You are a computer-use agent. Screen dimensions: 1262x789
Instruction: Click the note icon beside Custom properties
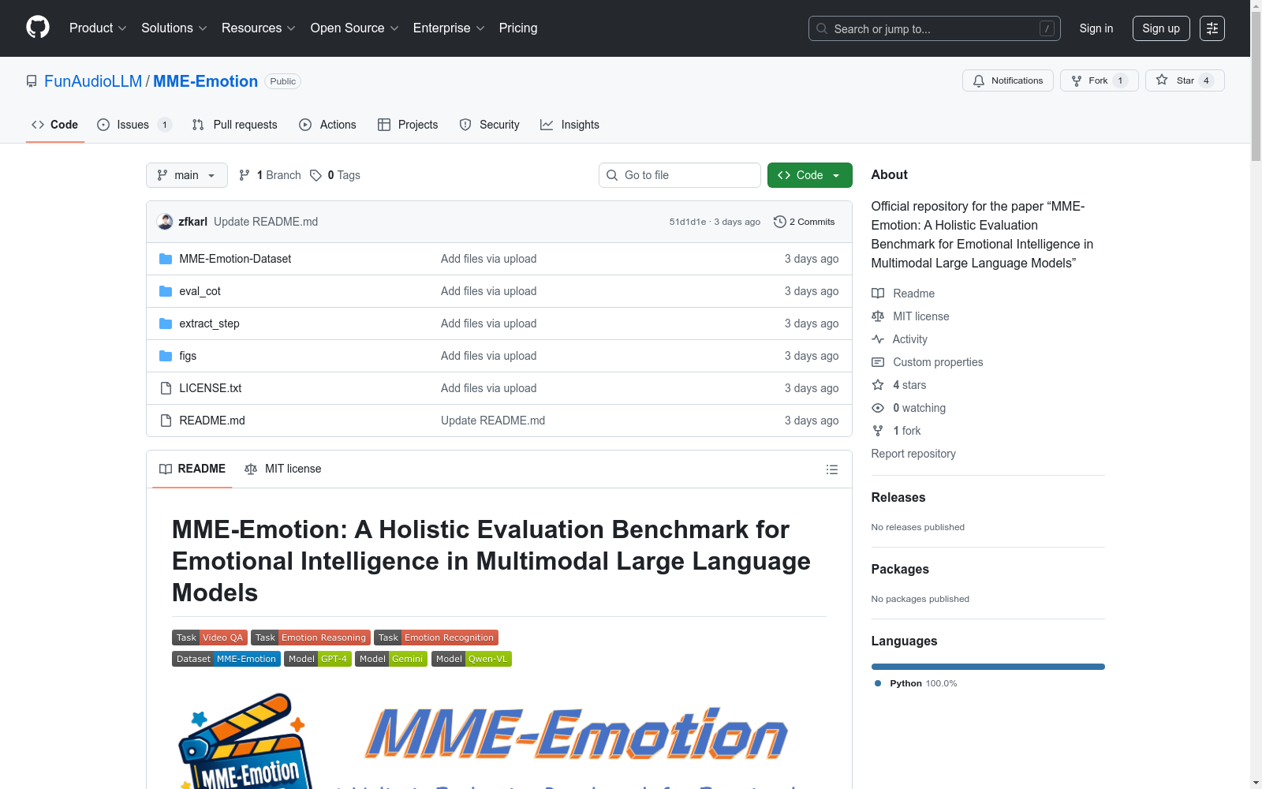coord(878,362)
